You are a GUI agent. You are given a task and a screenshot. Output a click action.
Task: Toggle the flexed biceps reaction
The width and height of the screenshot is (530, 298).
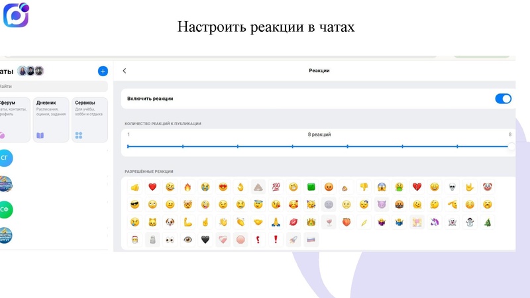click(x=187, y=222)
